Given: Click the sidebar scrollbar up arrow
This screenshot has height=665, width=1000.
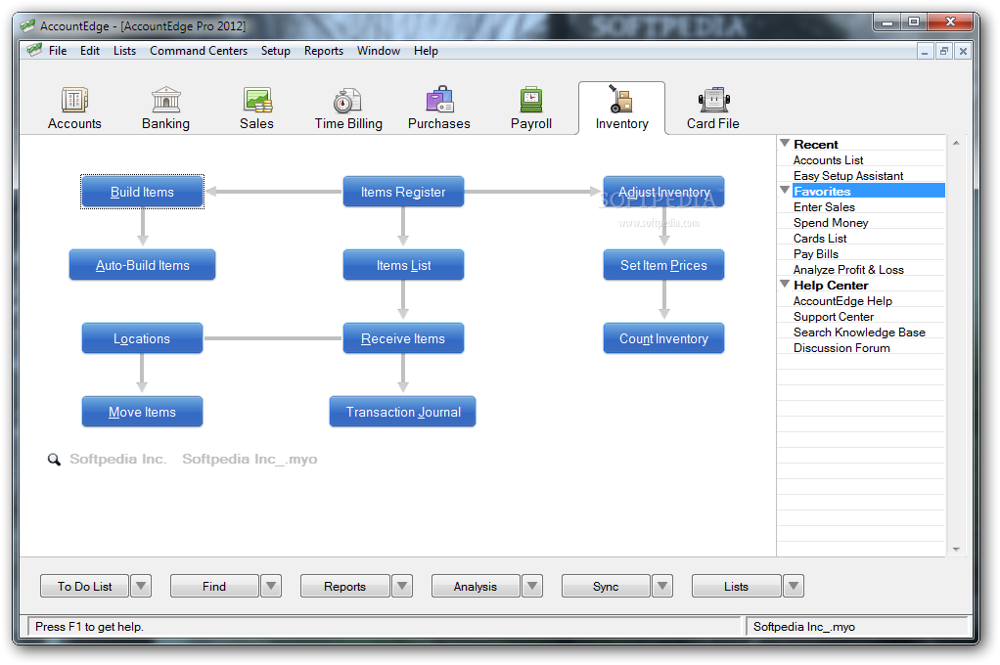Looking at the screenshot, I should coord(956,144).
